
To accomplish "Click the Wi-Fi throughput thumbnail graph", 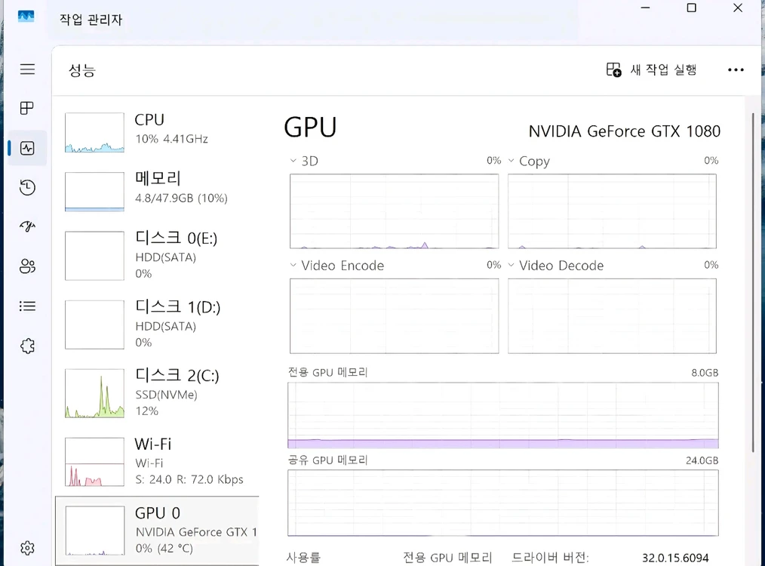I will [x=94, y=462].
